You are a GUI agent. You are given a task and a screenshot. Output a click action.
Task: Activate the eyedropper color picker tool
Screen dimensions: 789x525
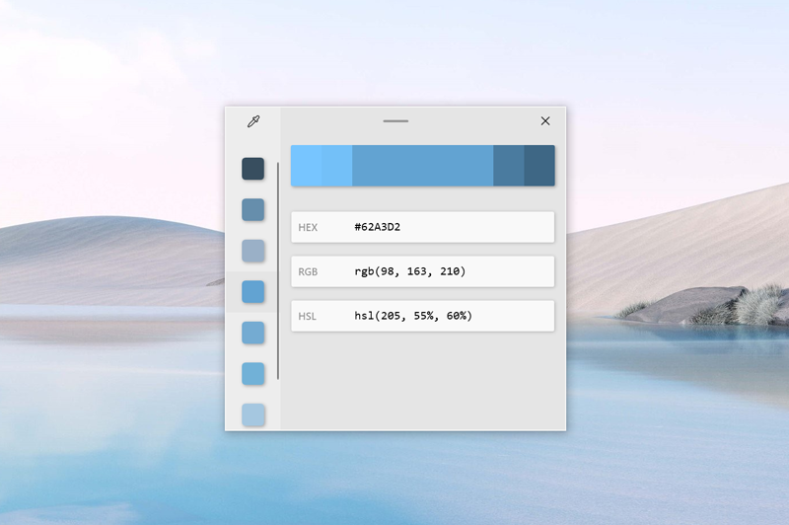click(x=253, y=121)
